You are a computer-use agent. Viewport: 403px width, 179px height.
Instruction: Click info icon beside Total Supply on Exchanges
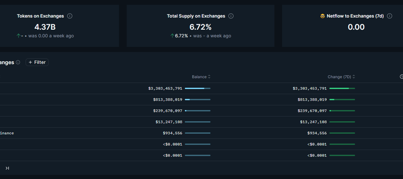point(231,16)
